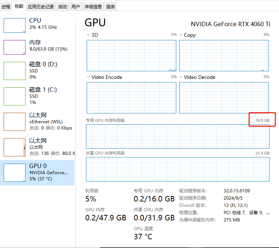Click the 3D engine utilization graph

point(131,56)
